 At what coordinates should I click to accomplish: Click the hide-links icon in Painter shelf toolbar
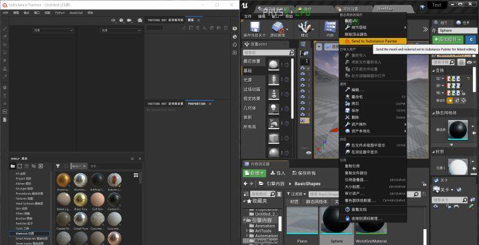[x=34, y=166]
